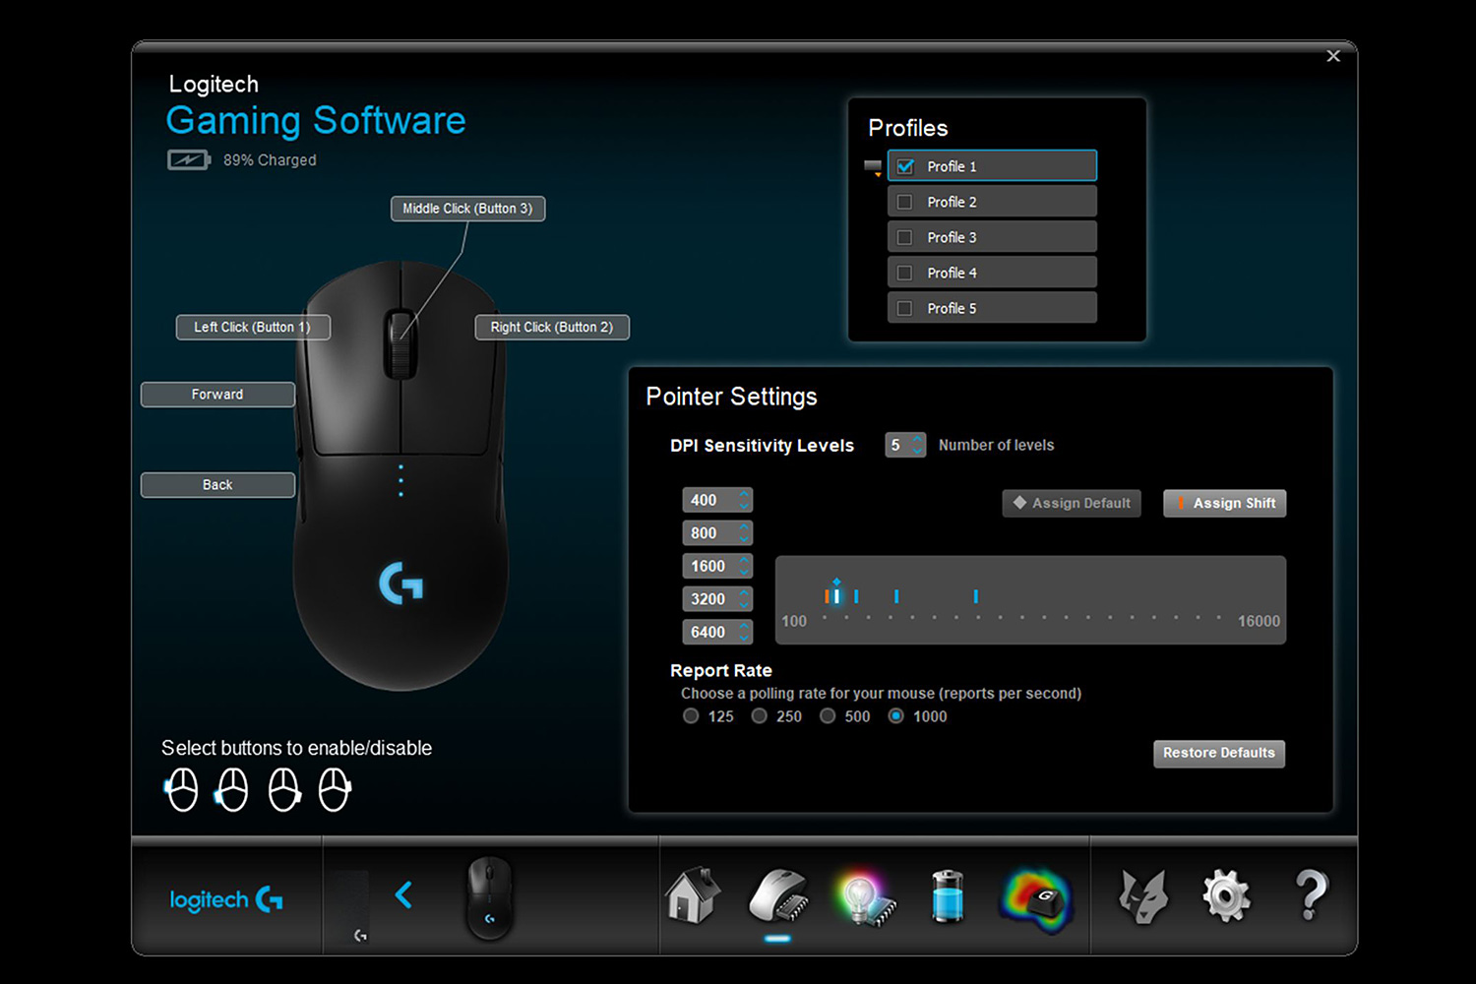Select the 125 report rate radio button

click(x=691, y=716)
